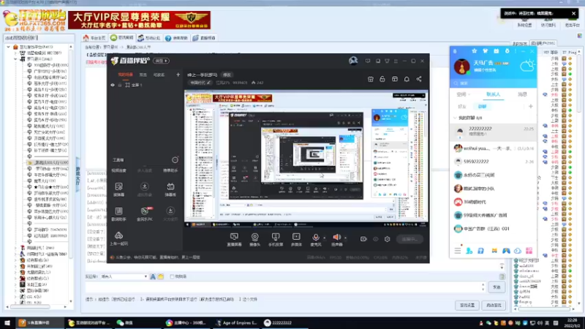
Task: Collapse the platform root tree node
Action: 8,47
